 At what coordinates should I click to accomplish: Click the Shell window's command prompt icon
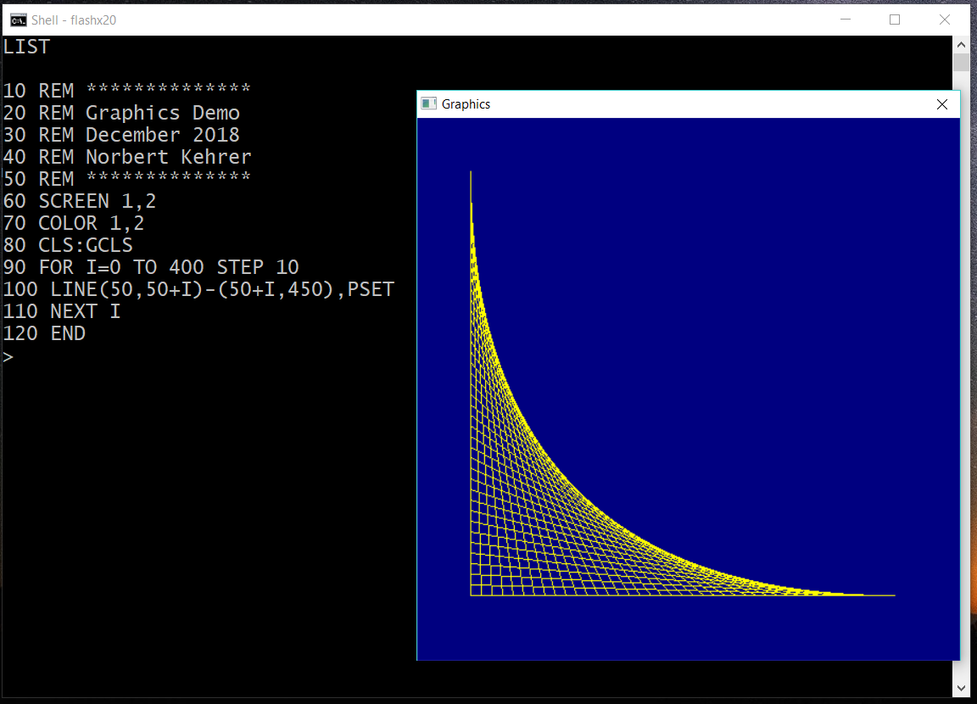tap(17, 20)
